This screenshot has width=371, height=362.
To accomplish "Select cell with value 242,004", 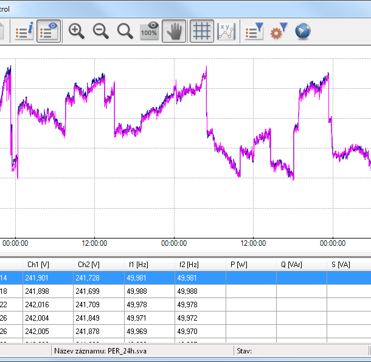I will click(48, 318).
